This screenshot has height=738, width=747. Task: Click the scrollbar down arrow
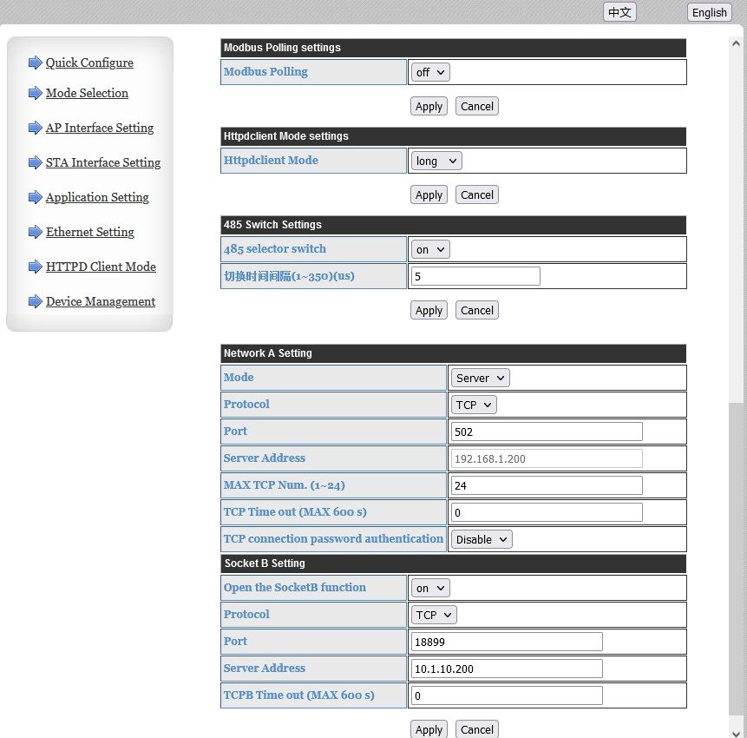[x=736, y=734]
